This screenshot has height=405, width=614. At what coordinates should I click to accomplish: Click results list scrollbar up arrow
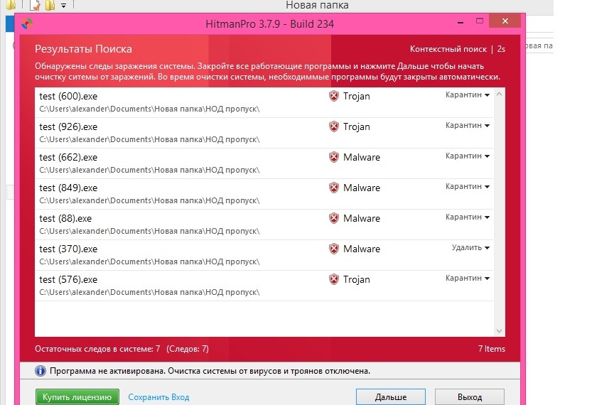pos(499,94)
